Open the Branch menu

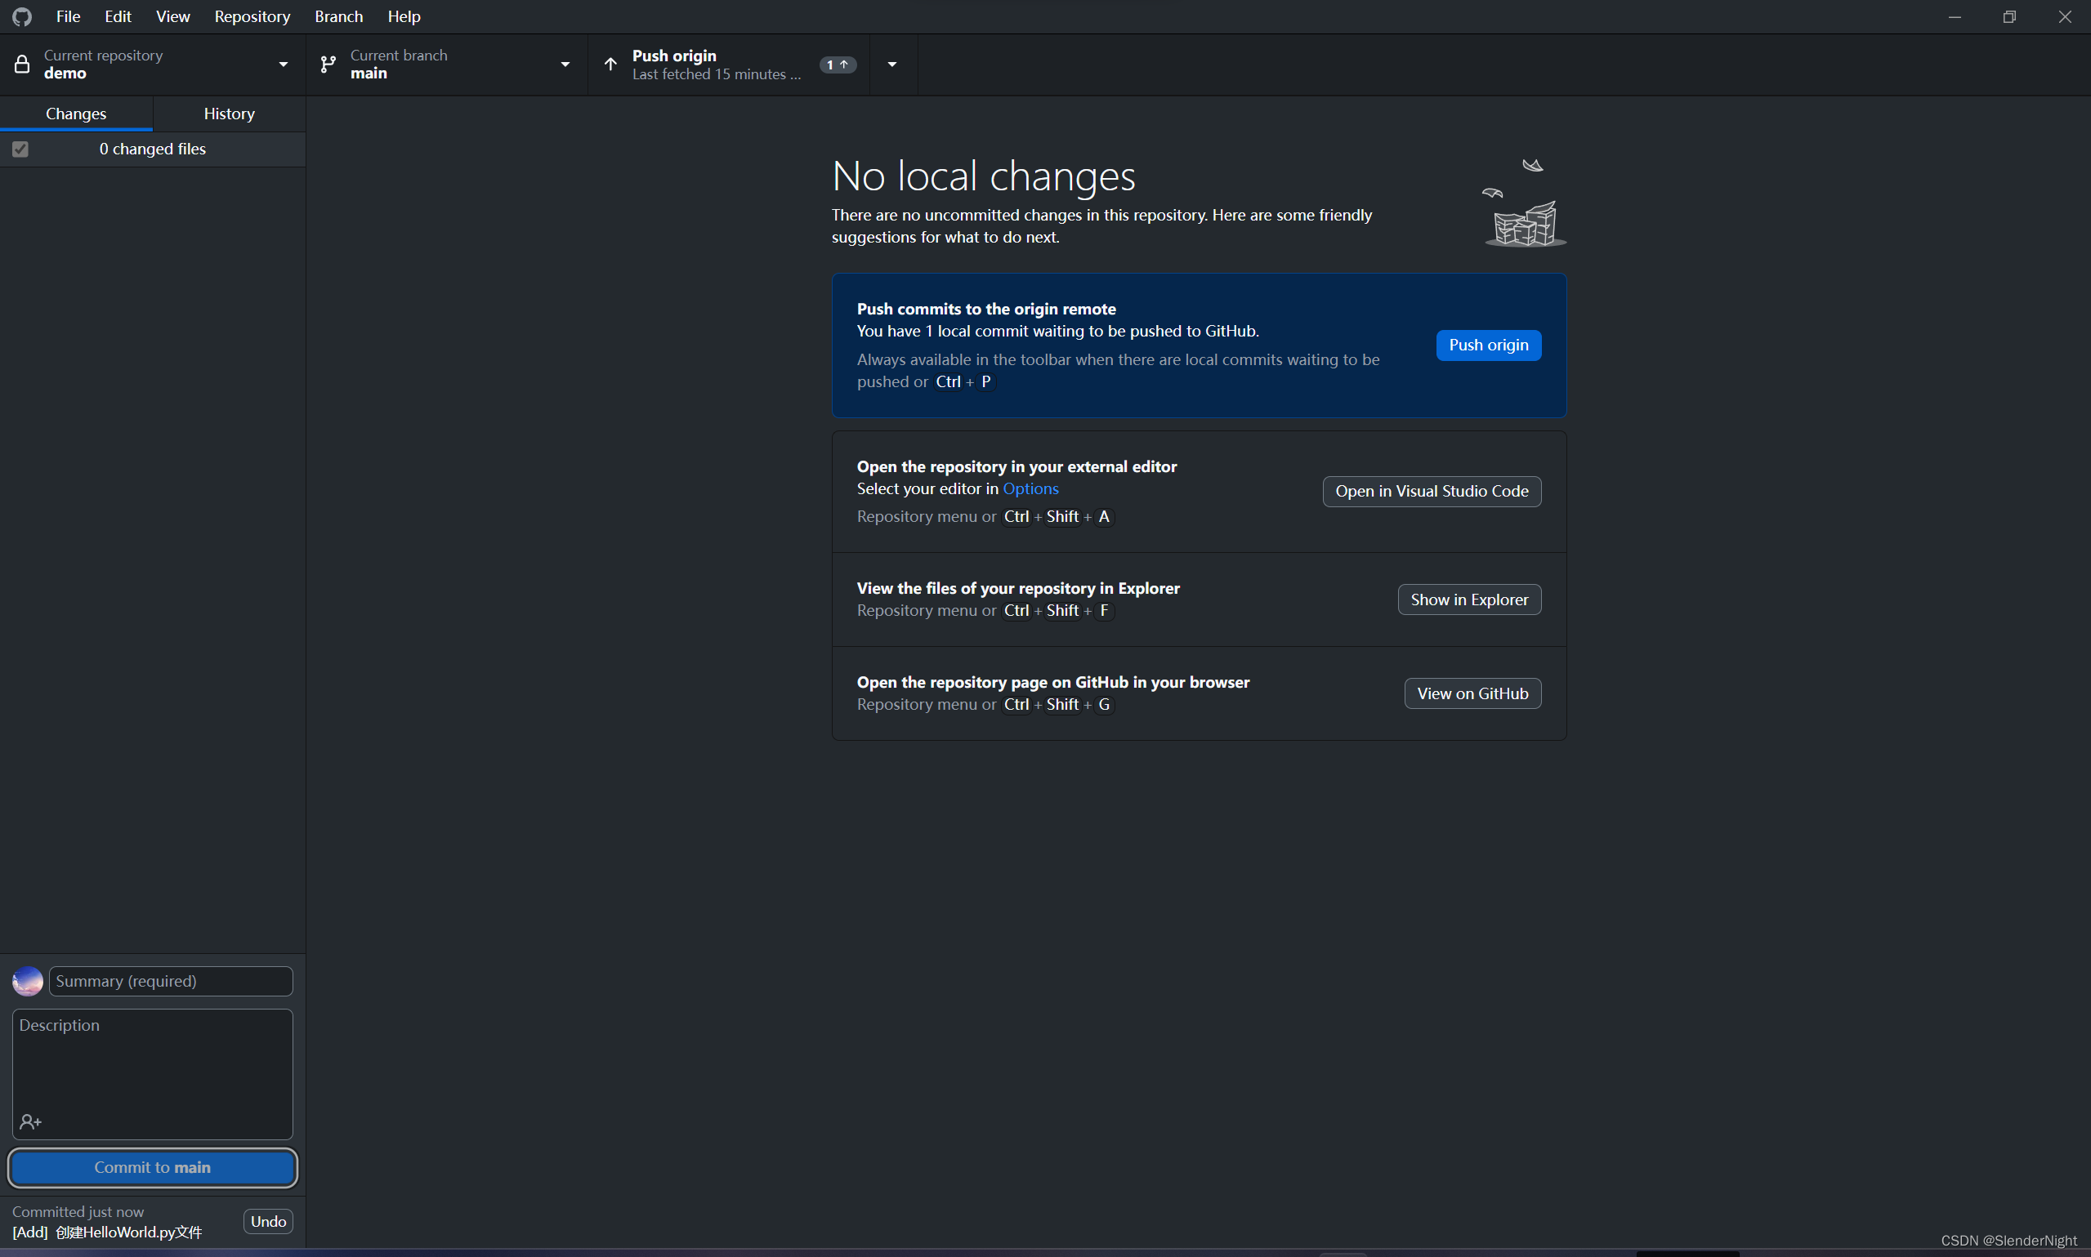coord(338,17)
